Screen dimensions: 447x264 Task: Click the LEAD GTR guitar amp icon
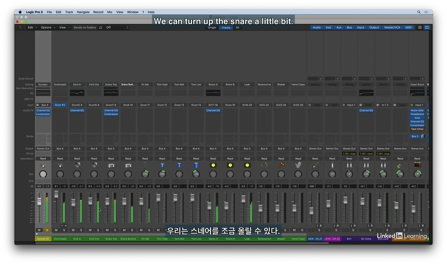[417, 165]
